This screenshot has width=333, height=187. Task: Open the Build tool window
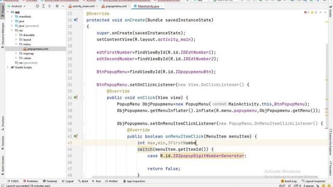coord(83,181)
